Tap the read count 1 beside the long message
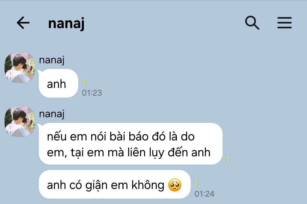Viewport: 307px width, 204px height. pos(228,160)
